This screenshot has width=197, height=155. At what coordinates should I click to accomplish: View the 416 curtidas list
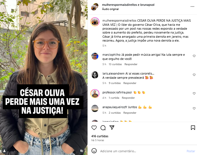100,136
